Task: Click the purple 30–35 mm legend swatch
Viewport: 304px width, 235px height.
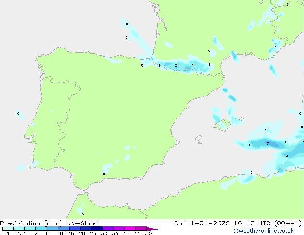Action: (108, 229)
